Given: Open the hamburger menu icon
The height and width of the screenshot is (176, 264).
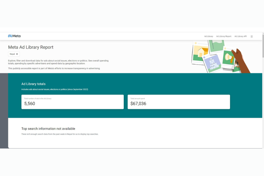Looking at the screenshot, I should click(252, 36).
